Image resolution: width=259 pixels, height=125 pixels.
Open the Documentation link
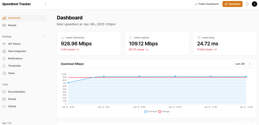coord(24,92)
